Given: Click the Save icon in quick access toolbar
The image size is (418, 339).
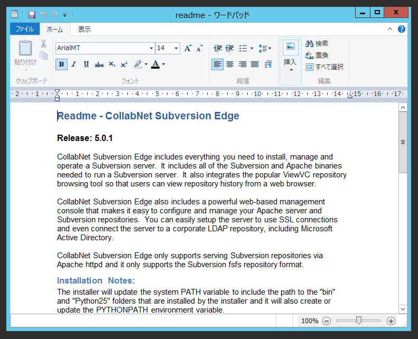Looking at the screenshot, I should pyautogui.click(x=32, y=15).
